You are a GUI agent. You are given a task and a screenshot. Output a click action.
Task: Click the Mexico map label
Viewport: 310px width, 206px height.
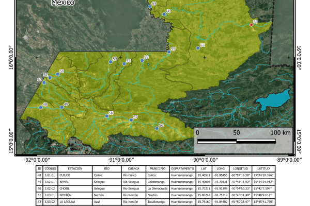tap(62, 3)
